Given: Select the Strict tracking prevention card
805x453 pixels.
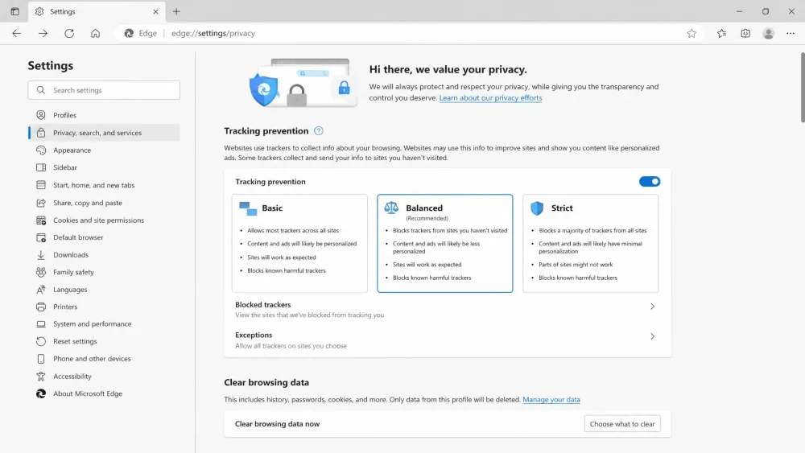Looking at the screenshot, I should coord(590,243).
